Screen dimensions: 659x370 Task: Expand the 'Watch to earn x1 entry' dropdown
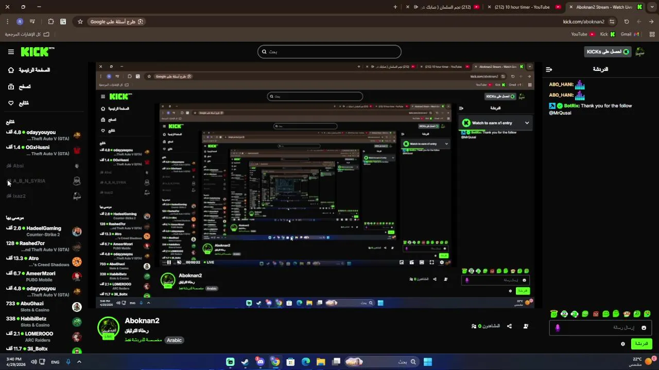(x=527, y=123)
